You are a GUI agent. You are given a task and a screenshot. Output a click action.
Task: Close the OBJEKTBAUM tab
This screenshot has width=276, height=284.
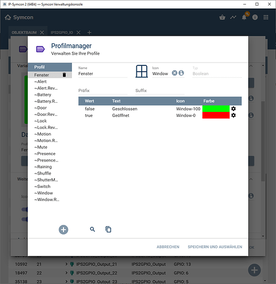point(42,32)
